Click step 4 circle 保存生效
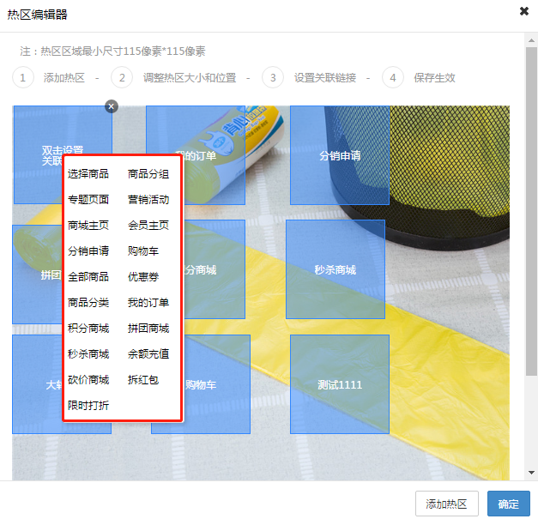 point(393,77)
